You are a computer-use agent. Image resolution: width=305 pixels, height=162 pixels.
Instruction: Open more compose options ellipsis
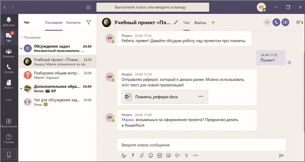click(196, 156)
